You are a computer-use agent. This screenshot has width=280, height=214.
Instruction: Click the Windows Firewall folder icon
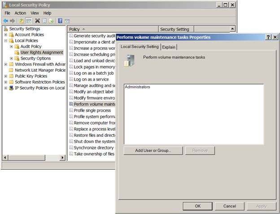(11, 64)
